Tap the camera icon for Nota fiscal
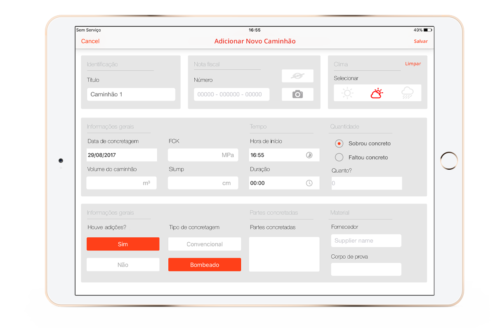This screenshot has height=328, width=495. pos(297,94)
